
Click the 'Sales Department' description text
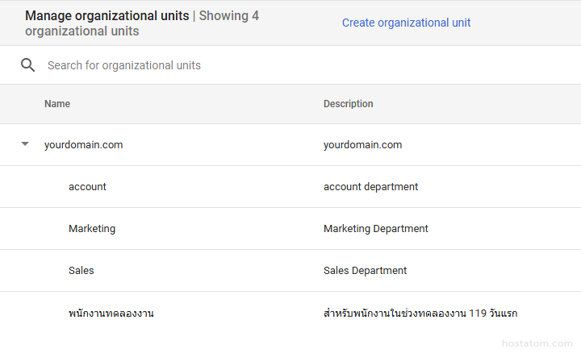coord(365,271)
